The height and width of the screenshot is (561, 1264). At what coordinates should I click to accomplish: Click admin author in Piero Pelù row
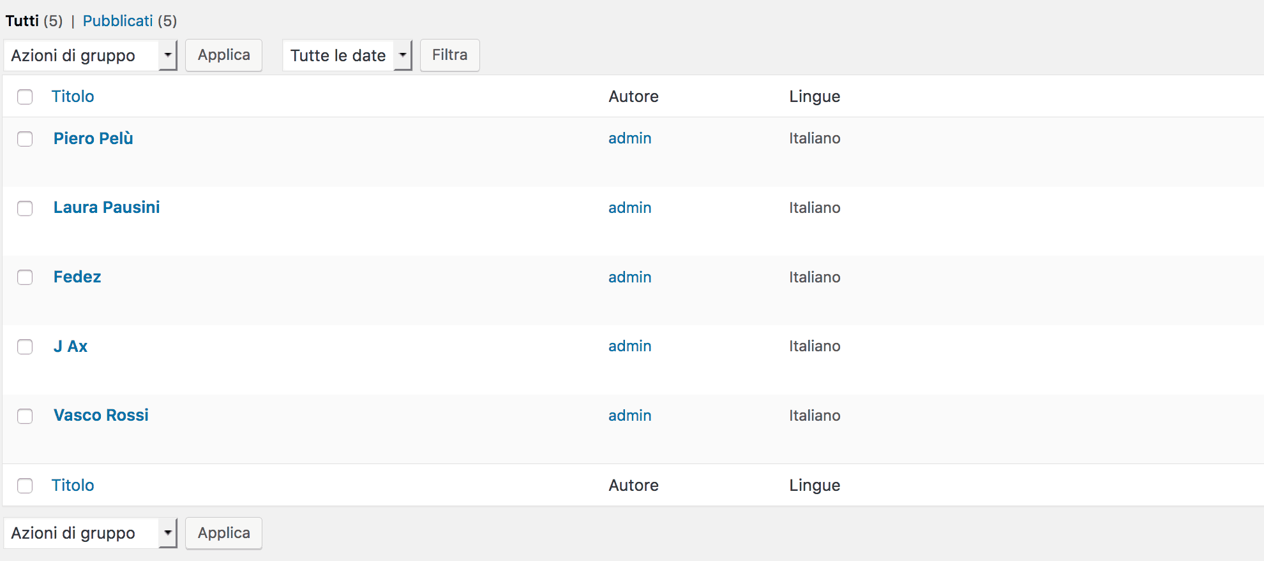click(629, 138)
